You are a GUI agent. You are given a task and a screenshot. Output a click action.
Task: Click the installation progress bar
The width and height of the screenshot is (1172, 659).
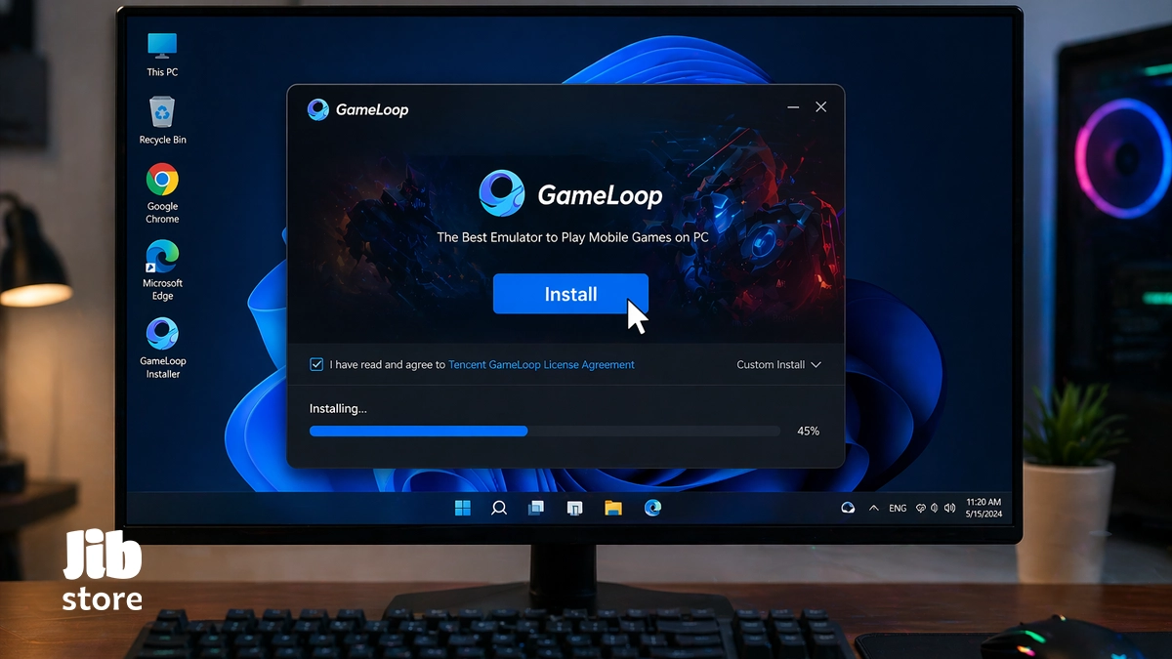click(x=544, y=431)
